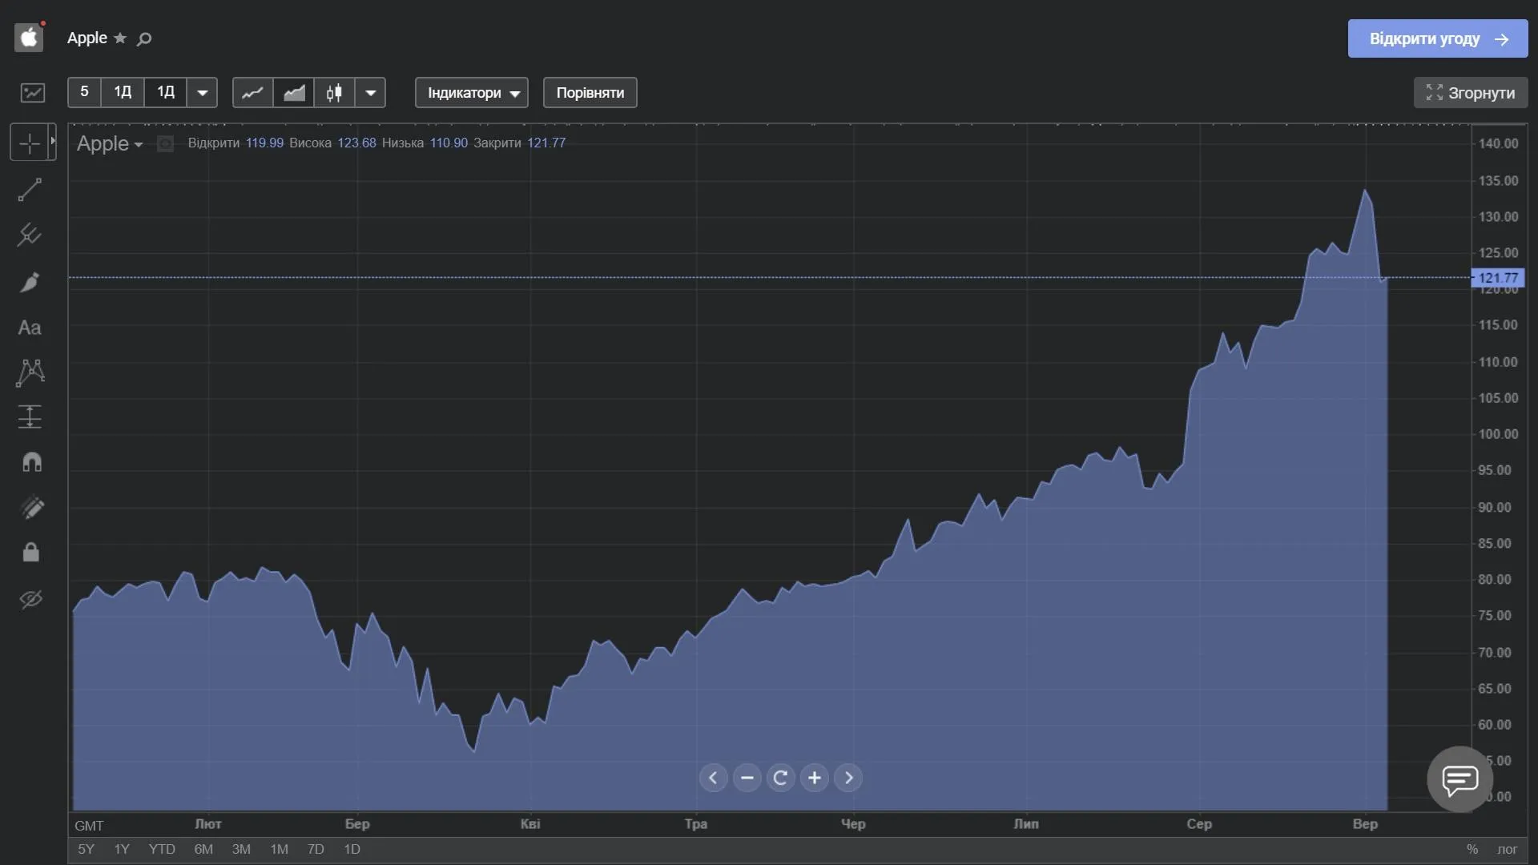
Task: Toggle percent scale mode
Action: [x=1472, y=849]
